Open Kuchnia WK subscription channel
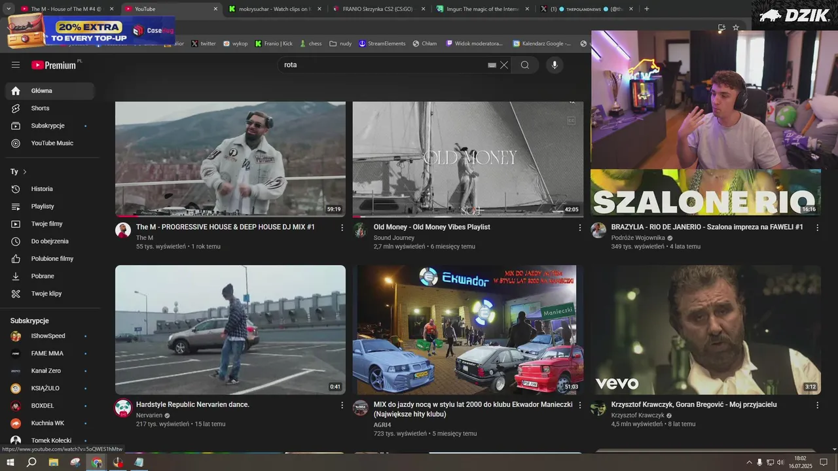 (x=50, y=423)
